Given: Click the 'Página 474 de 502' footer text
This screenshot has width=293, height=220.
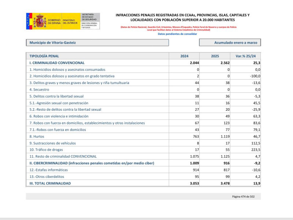Looking at the screenshot, I should pos(243,197).
